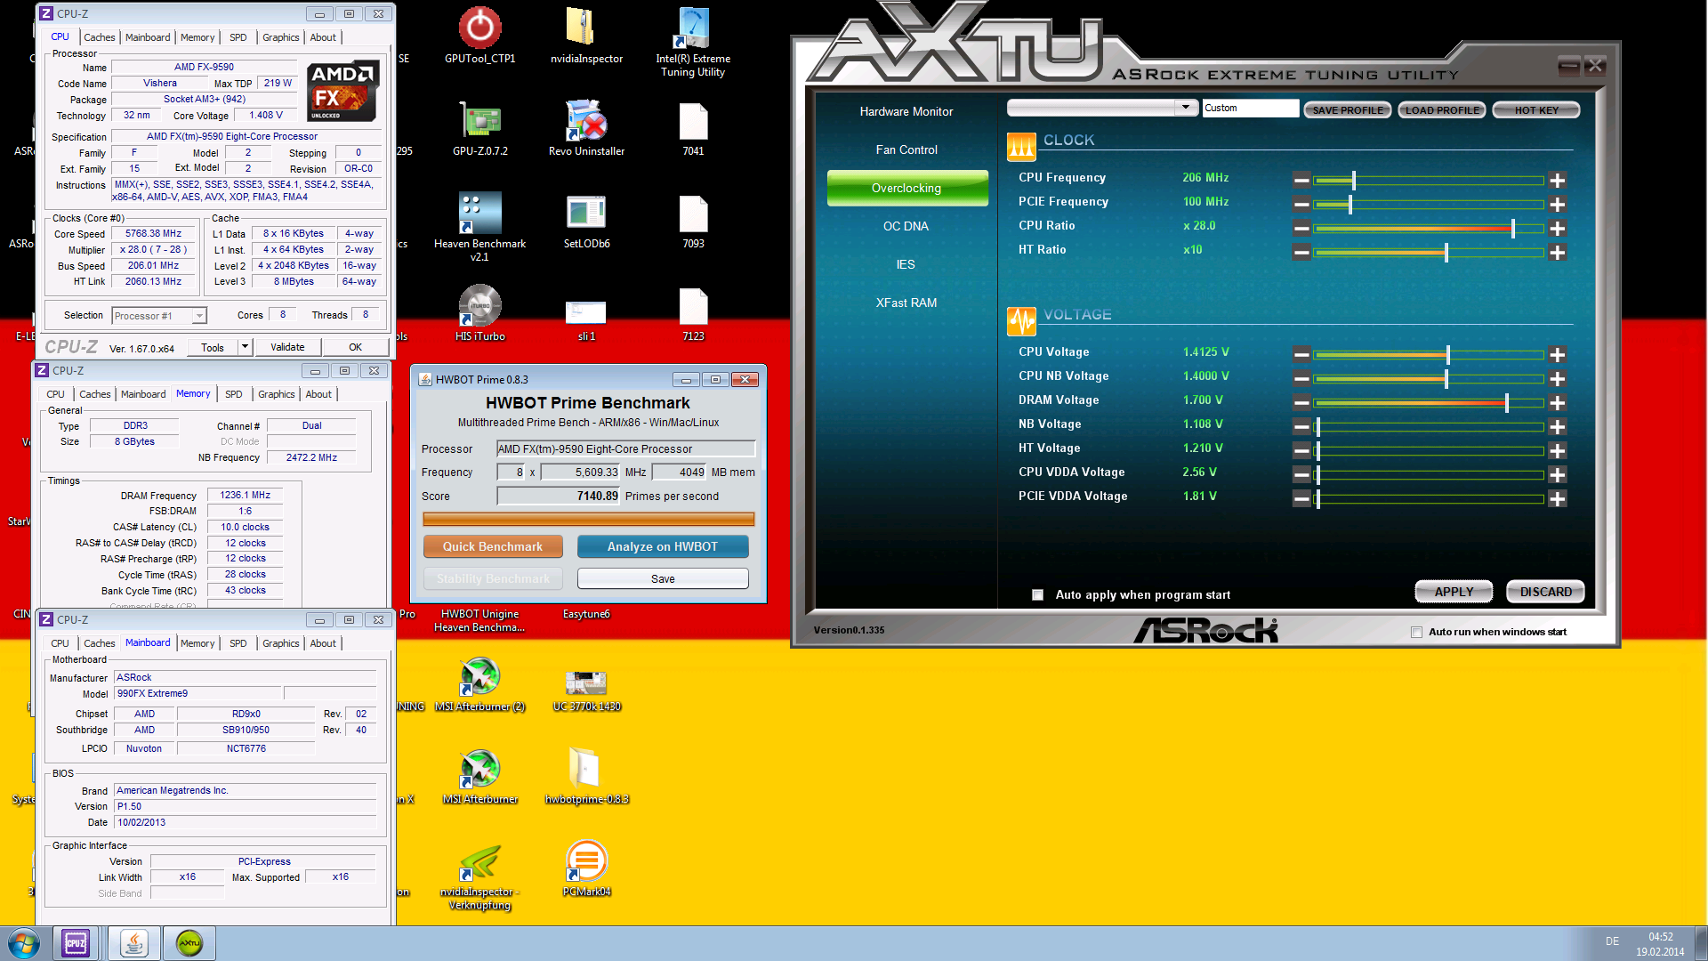Open the Windows Start menu orb
Screen dimensions: 1708x961
[x=24, y=943]
